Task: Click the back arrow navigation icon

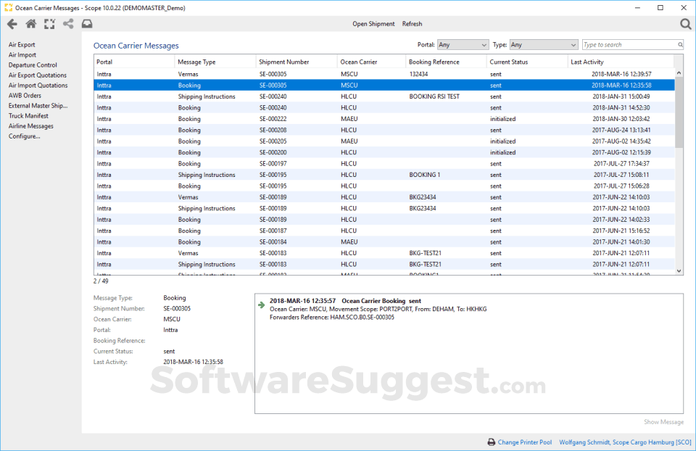Action: pyautogui.click(x=12, y=23)
